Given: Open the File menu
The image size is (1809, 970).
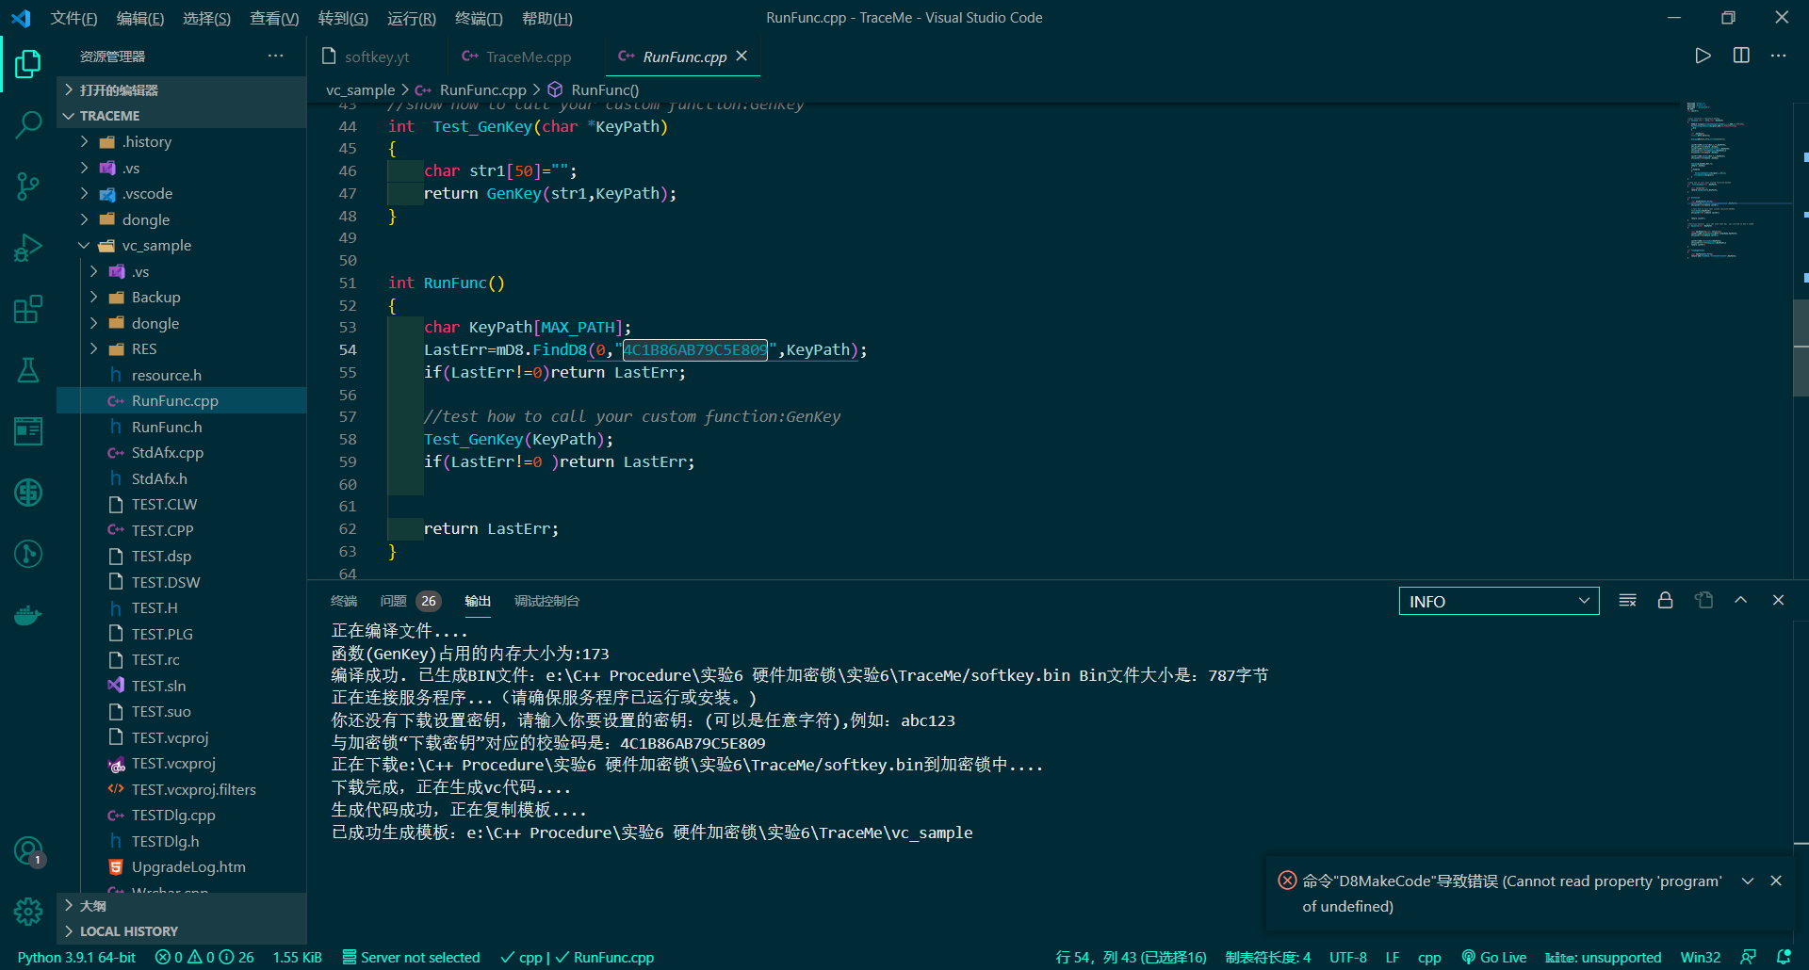Looking at the screenshot, I should (x=73, y=18).
